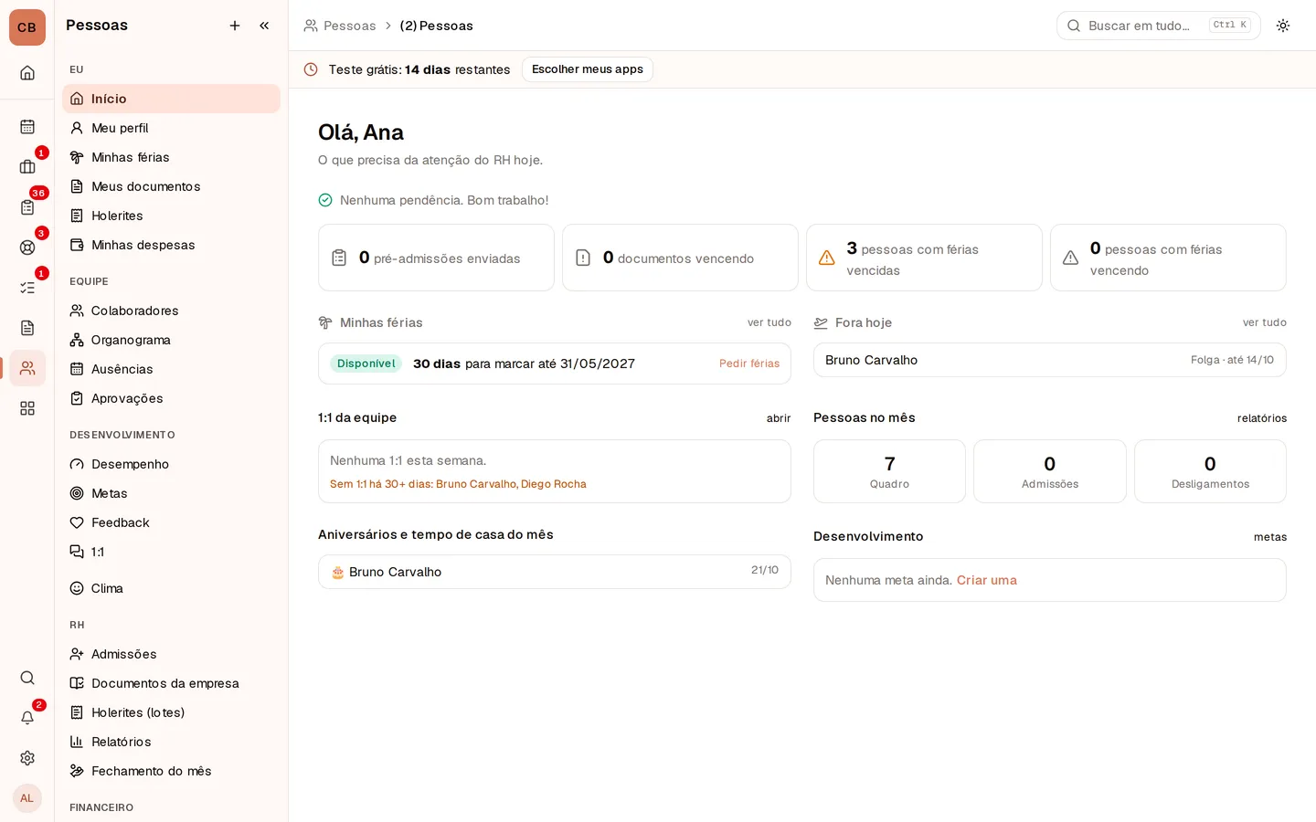Viewport: 1316px width, 822px height.
Task: Select Documentos da empresa in the sidebar
Action: coord(172,683)
